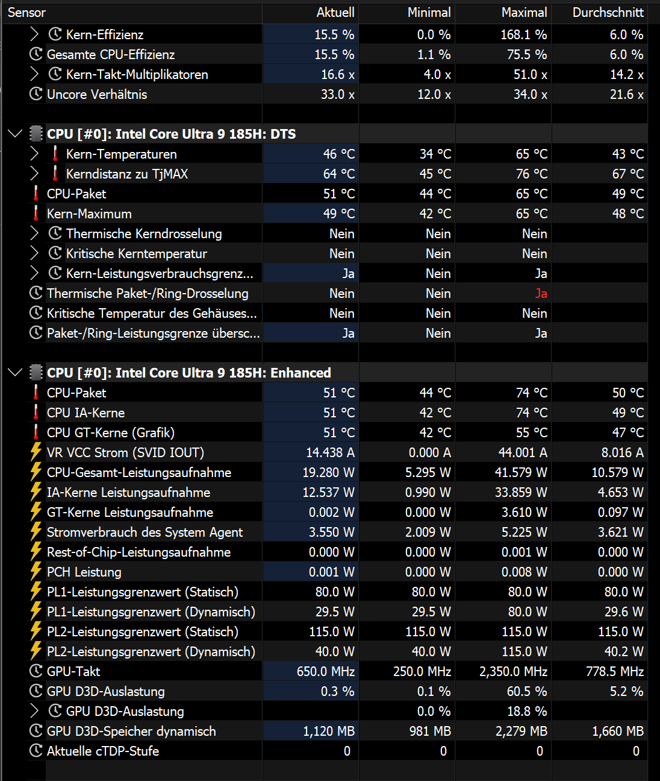Click the 18.8 % maximum value
The image size is (660, 781).
(x=528, y=711)
